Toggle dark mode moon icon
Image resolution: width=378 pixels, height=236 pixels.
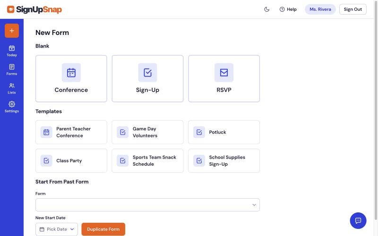point(266,9)
